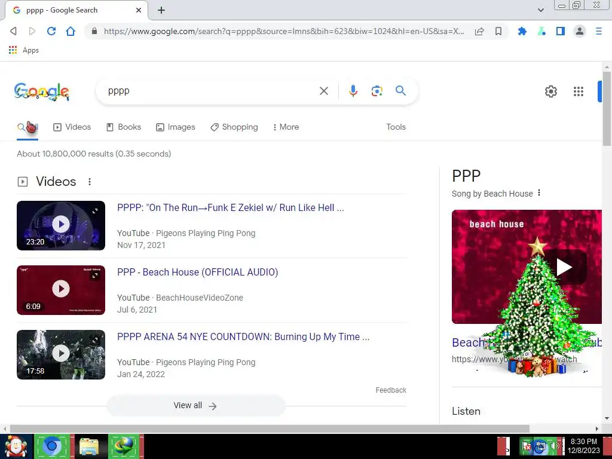Open PPP - Beach House OFFICIAL AUDIO link
This screenshot has height=459, width=612.
[197, 272]
